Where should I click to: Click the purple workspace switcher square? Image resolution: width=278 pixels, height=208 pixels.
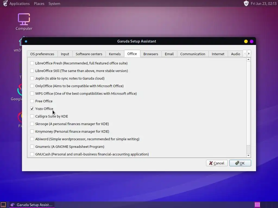click(x=257, y=205)
